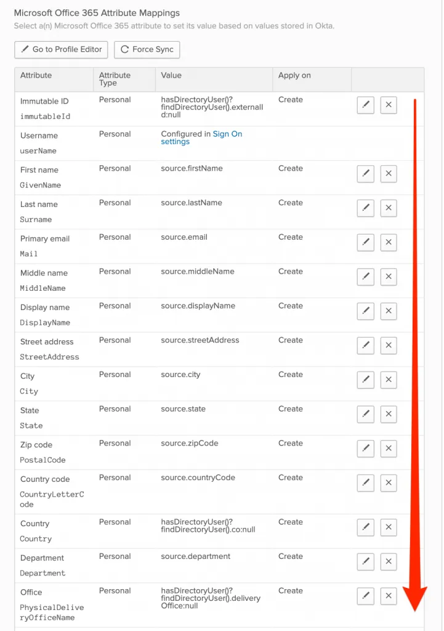
Task: Click the Attribute Type column header
Action: 115,79
